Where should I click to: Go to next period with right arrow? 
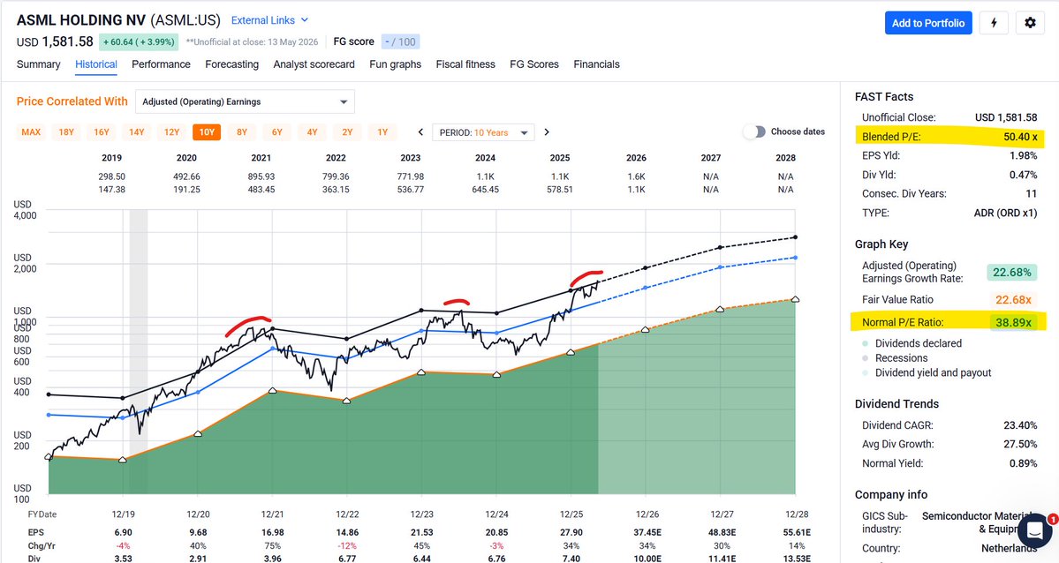(547, 132)
